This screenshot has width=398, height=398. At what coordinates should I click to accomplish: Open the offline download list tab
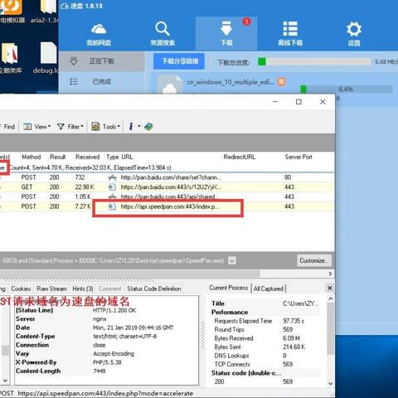click(x=290, y=34)
